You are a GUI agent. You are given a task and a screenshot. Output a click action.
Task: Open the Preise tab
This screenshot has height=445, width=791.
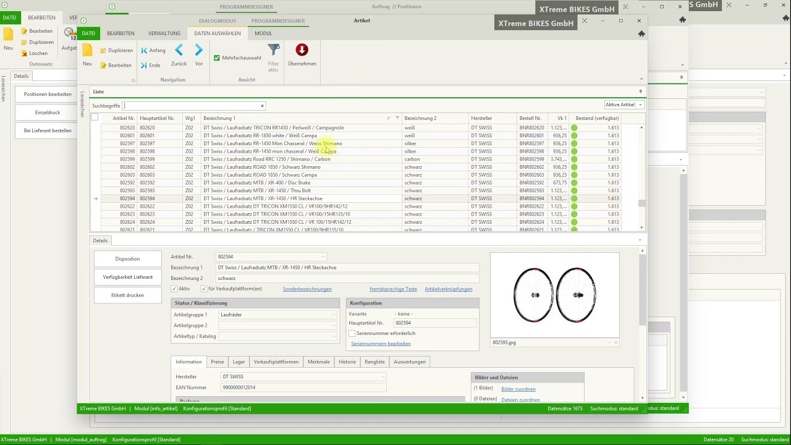pyautogui.click(x=217, y=362)
